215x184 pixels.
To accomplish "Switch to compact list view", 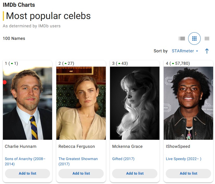I will click(x=207, y=39).
